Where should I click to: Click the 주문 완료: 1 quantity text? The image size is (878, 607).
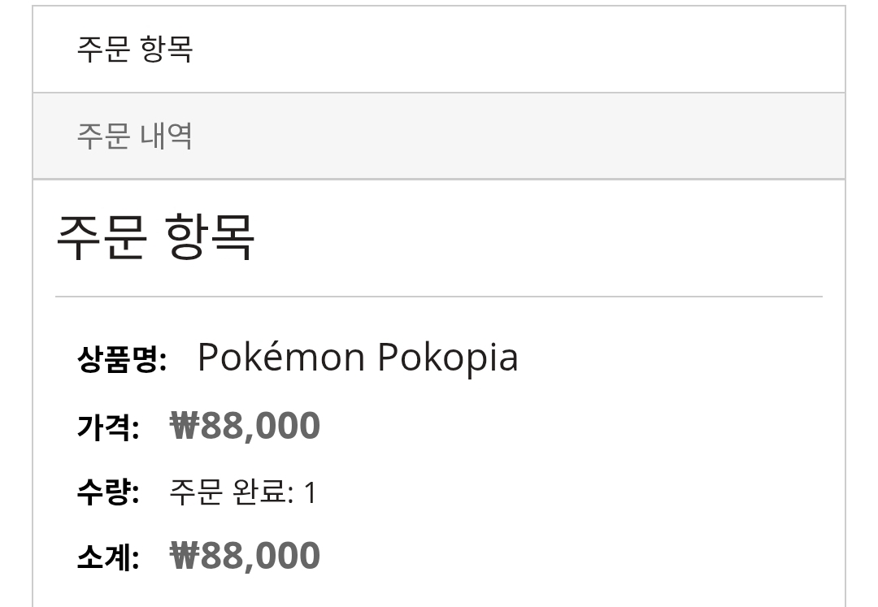pos(242,492)
